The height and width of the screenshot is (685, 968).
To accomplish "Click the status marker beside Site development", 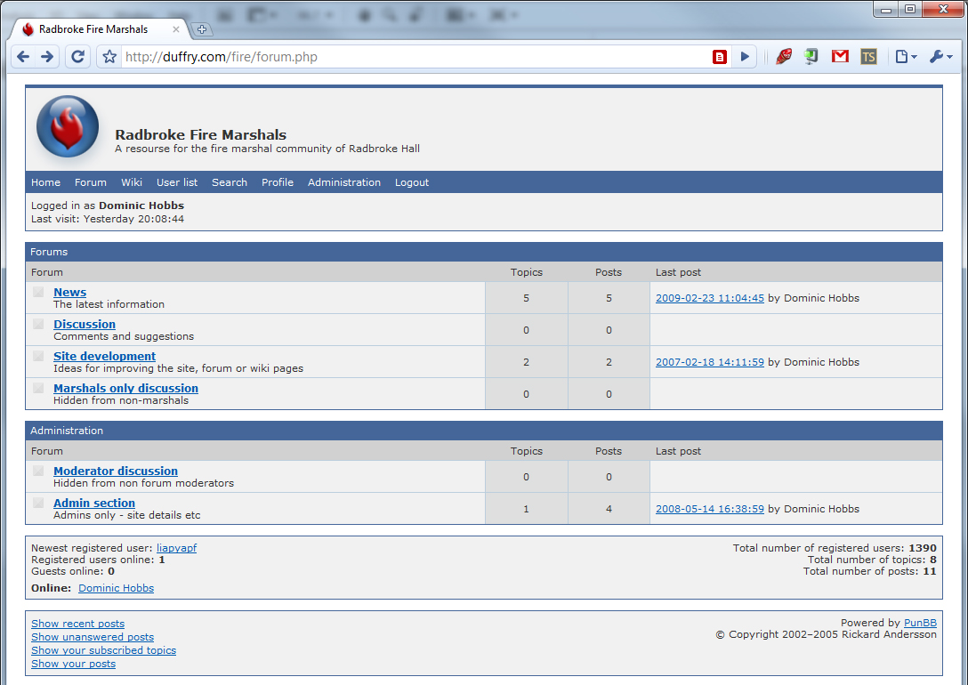I will [38, 356].
